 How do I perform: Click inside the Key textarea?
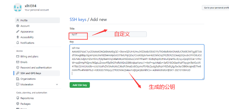coord(137,62)
